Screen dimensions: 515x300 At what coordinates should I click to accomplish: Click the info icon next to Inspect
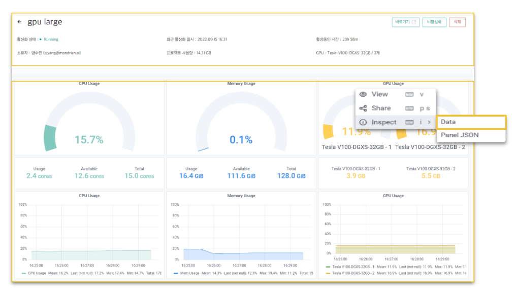363,122
